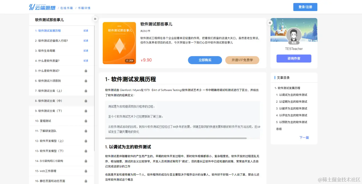This screenshot has height=184, width=362.
Task: Click the 共20小节 text
Action: pyautogui.click(x=145, y=31)
